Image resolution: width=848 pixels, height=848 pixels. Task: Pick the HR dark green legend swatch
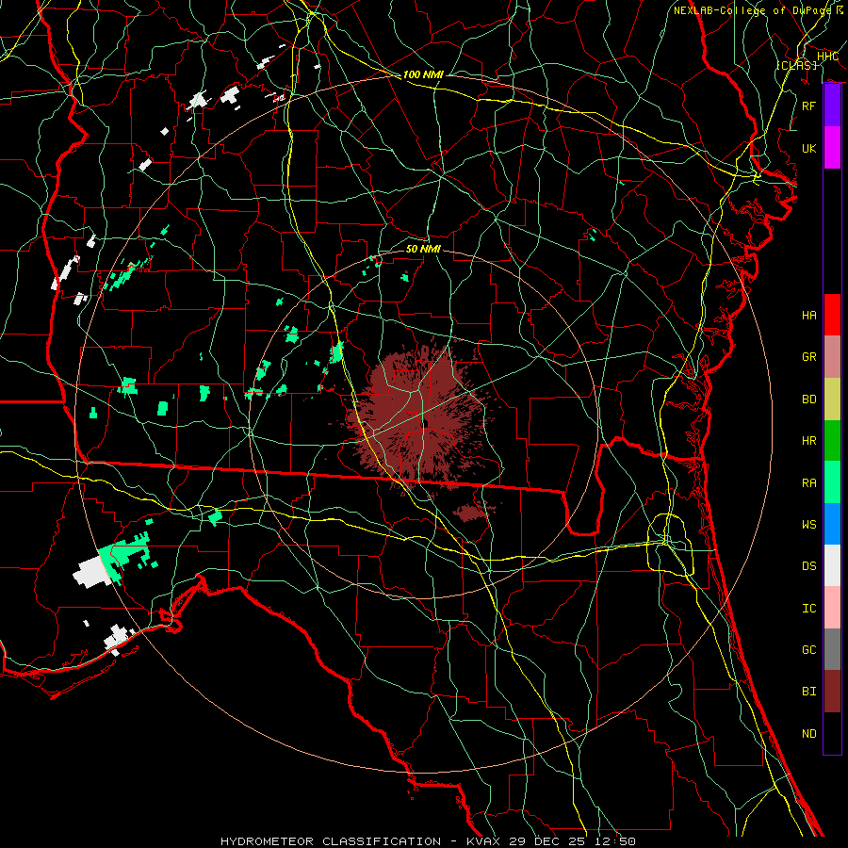832,440
